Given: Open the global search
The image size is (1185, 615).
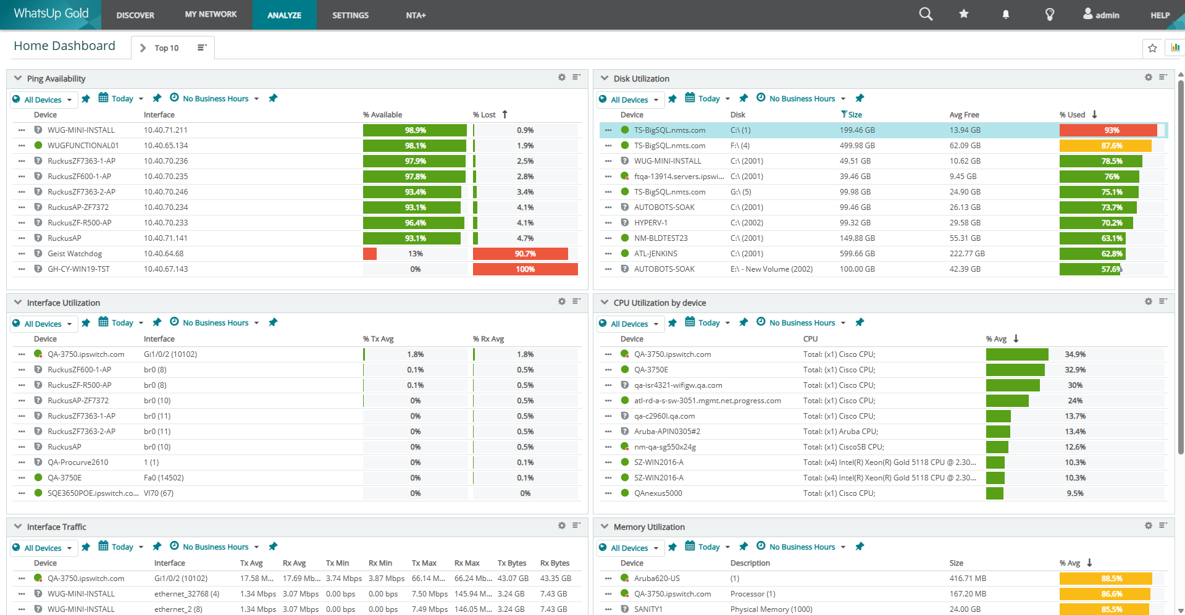Looking at the screenshot, I should [925, 14].
